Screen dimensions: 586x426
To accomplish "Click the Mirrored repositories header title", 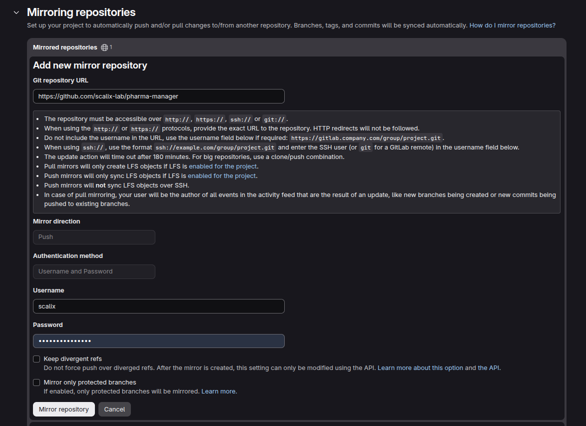I will click(65, 47).
